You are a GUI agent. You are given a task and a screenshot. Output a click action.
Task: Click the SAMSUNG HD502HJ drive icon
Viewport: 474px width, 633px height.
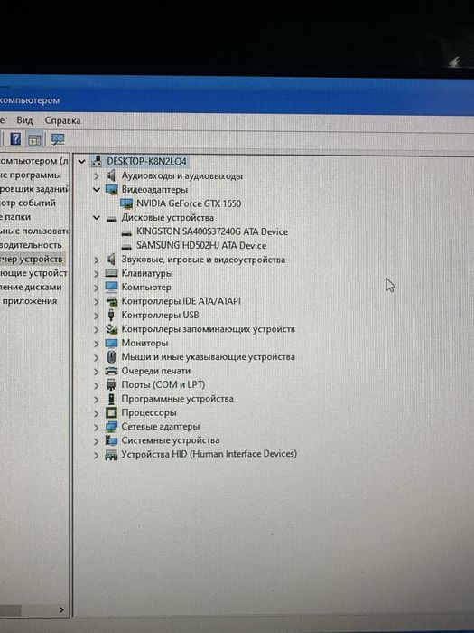[126, 246]
